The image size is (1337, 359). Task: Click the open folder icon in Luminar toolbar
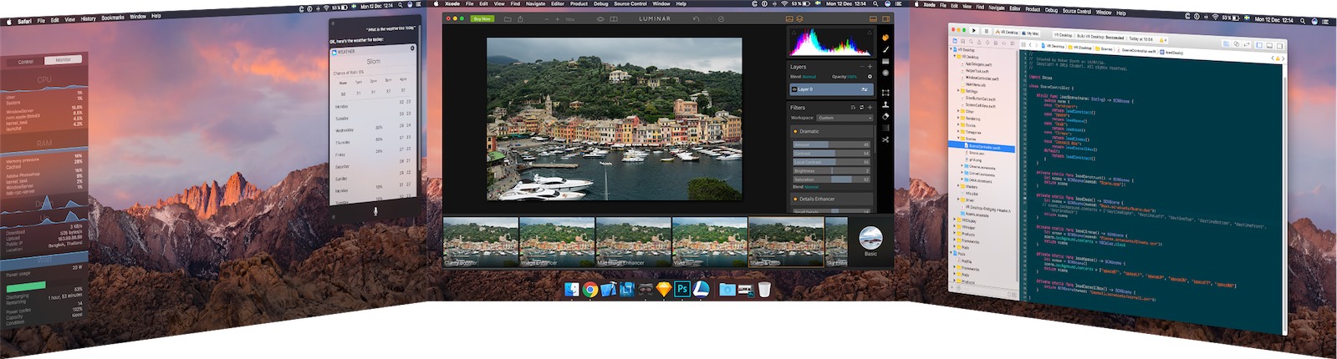click(x=507, y=18)
